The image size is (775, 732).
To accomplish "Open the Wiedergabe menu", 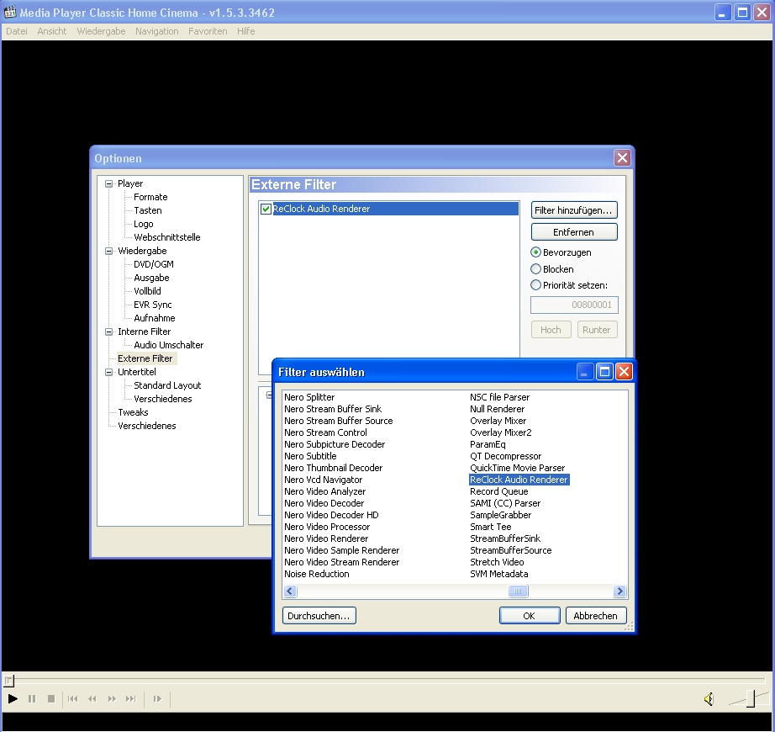I will pyautogui.click(x=102, y=31).
